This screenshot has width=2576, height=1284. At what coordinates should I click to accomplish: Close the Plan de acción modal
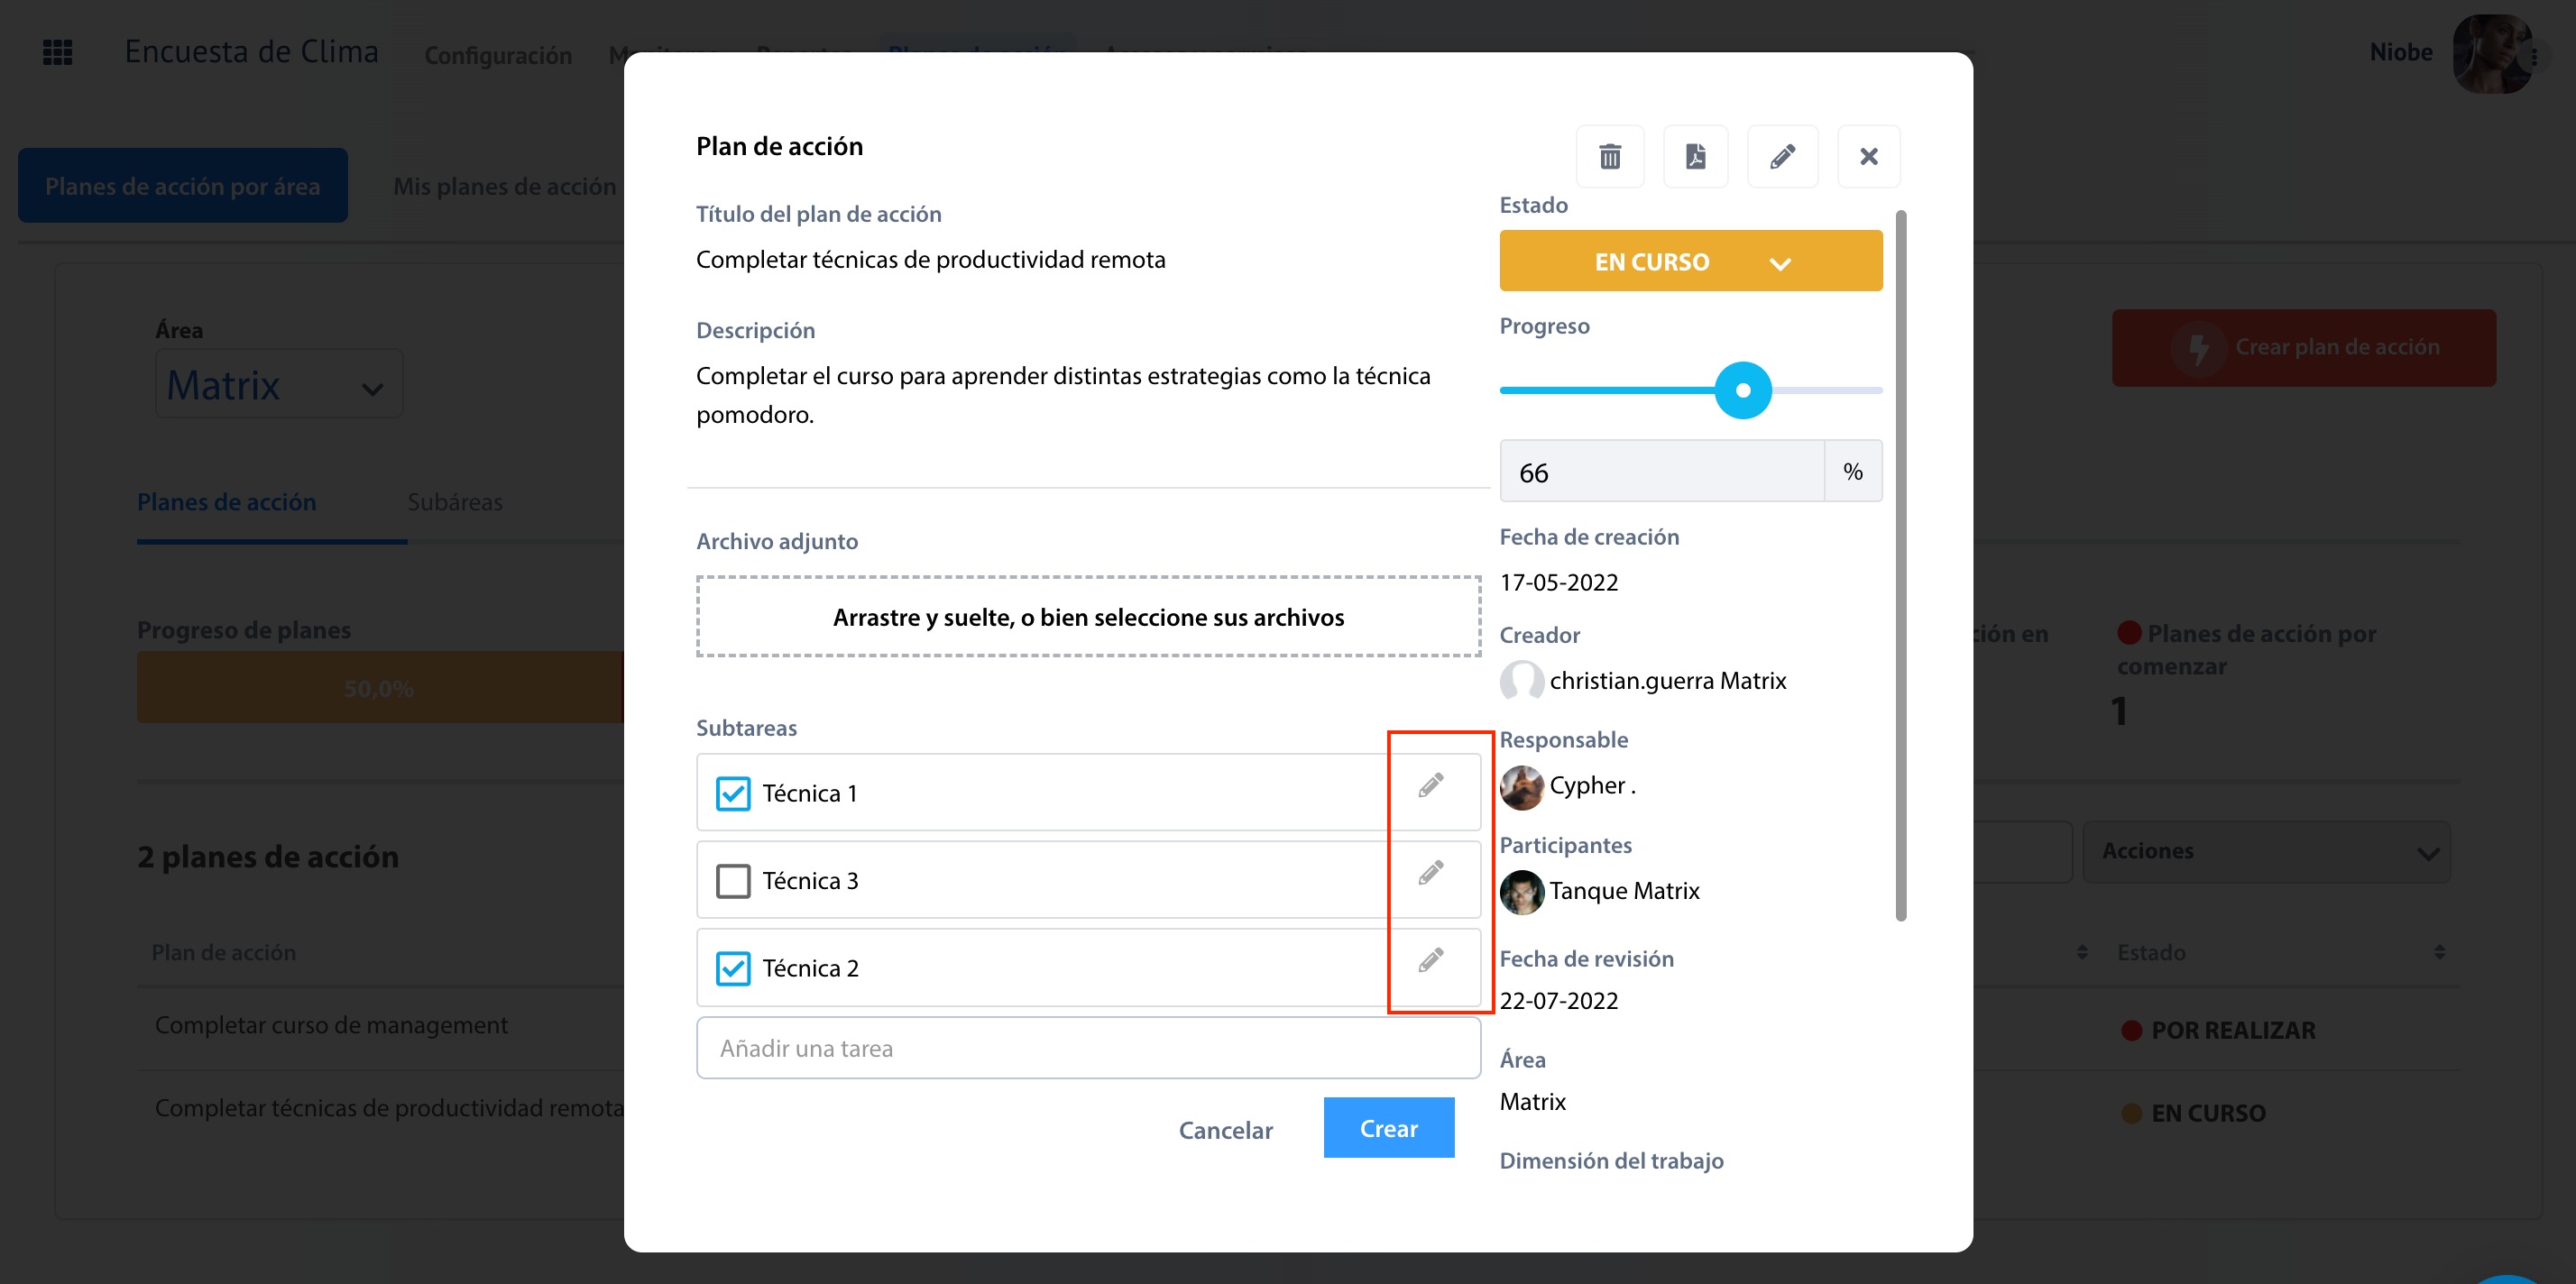1868,156
